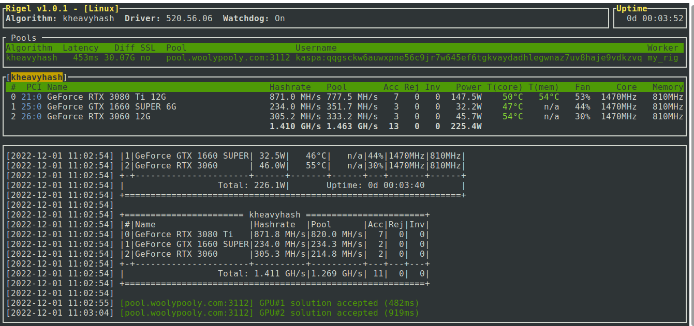Click the 53% fan speed value
Screen dimensions: 694x326
coord(583,97)
